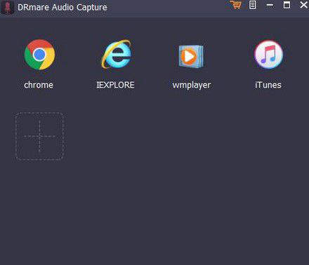This screenshot has height=265, width=309.
Task: Select the wmplayer media player icon
Action: 191,56
